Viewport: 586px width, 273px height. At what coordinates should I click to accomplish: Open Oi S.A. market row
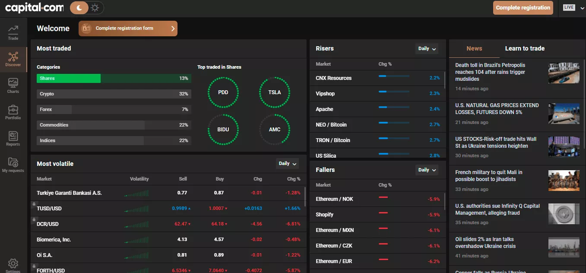[x=168, y=255]
